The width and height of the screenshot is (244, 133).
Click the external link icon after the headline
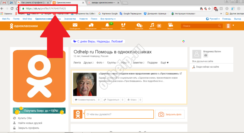[x=181, y=74]
